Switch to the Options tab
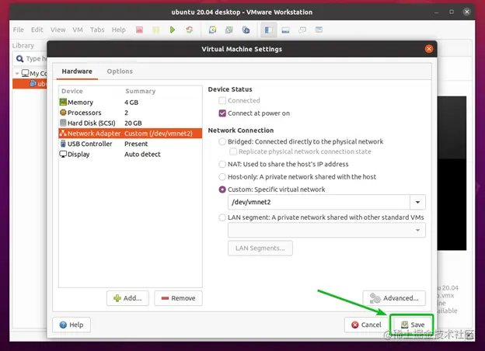This screenshot has height=351, width=485. pyautogui.click(x=120, y=71)
